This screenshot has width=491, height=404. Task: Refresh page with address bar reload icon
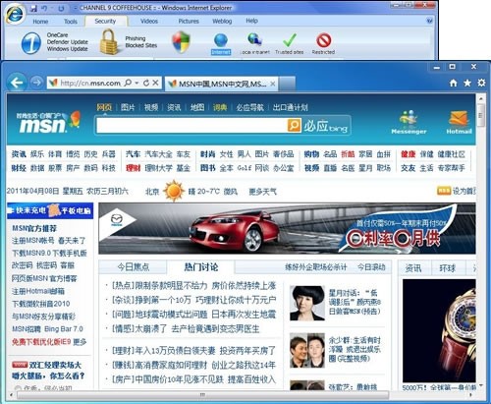point(146,83)
